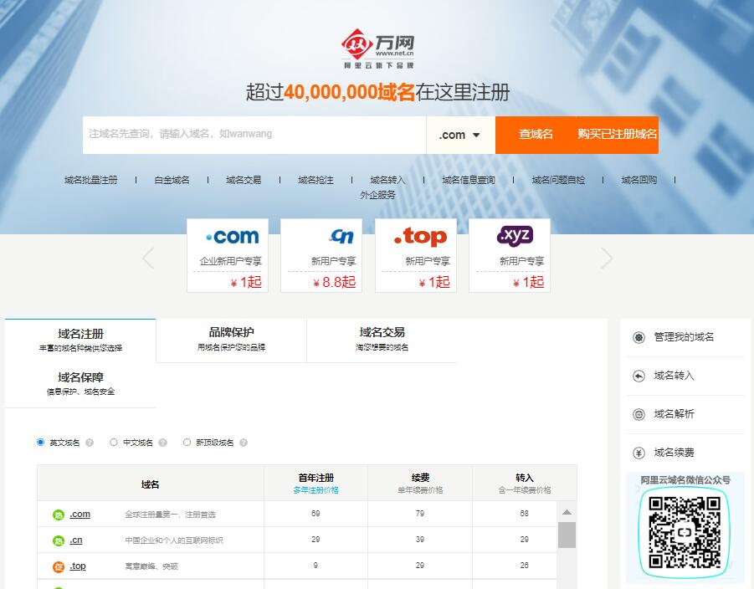Open the 域名信息查询 link
This screenshot has width=754, height=589.
pos(469,181)
